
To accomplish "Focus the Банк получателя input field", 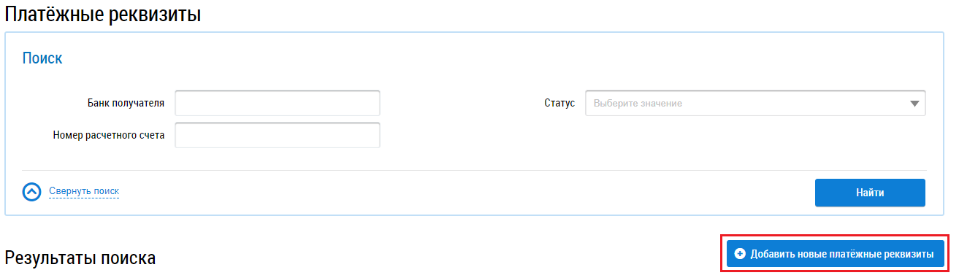I will [x=278, y=104].
